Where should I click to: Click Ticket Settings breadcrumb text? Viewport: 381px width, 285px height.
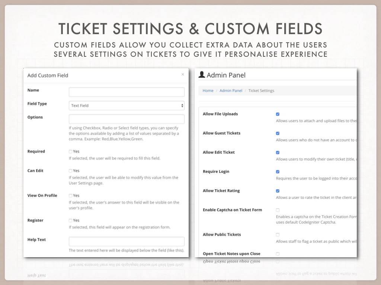point(261,91)
